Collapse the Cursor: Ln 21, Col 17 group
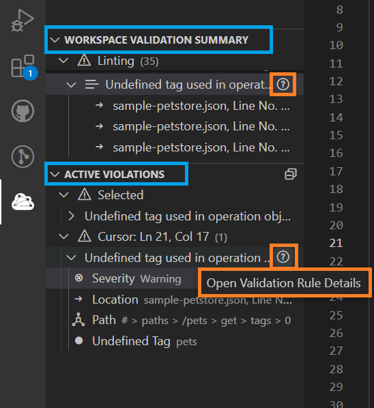Screen dimensions: 374x408 coord(63,237)
